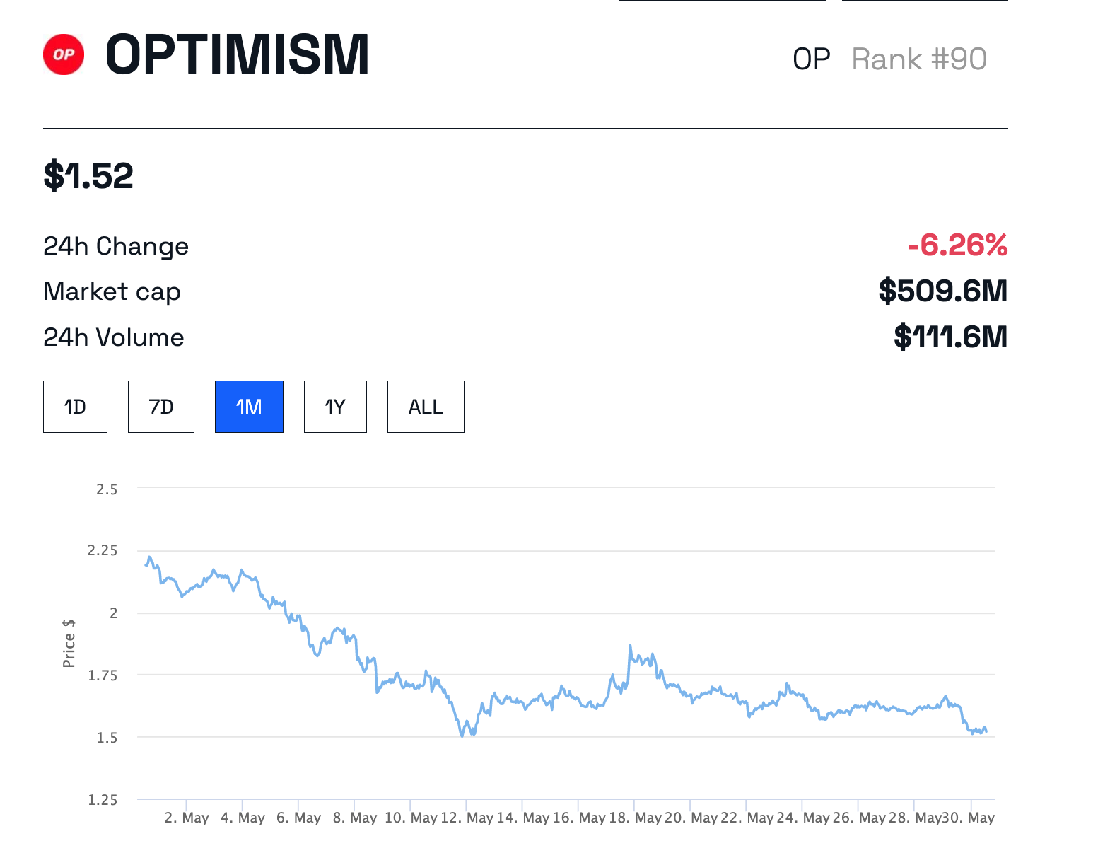Click the red Optimism OP logo icon
This screenshot has height=853, width=1110.
(x=64, y=54)
